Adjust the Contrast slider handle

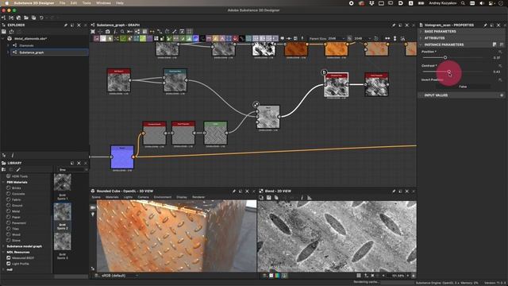pos(448,71)
